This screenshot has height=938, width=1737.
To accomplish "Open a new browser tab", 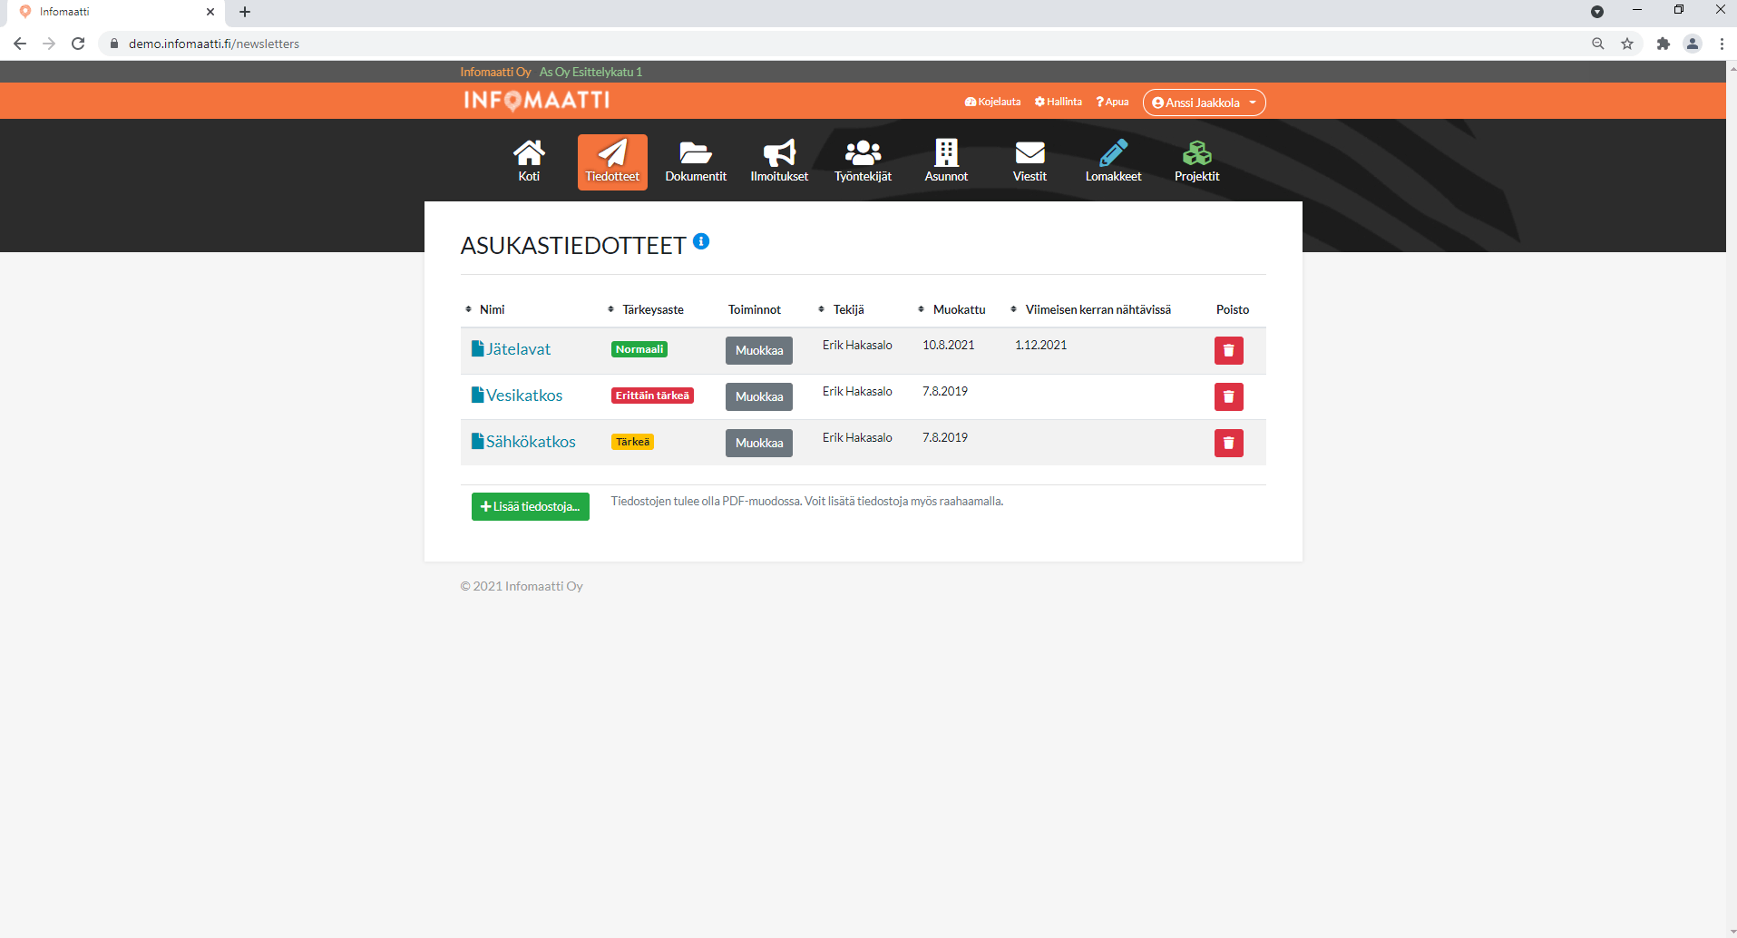I will [x=245, y=12].
